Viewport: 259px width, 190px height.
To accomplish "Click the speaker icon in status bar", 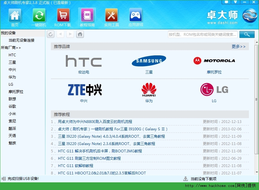I will point(3,179).
